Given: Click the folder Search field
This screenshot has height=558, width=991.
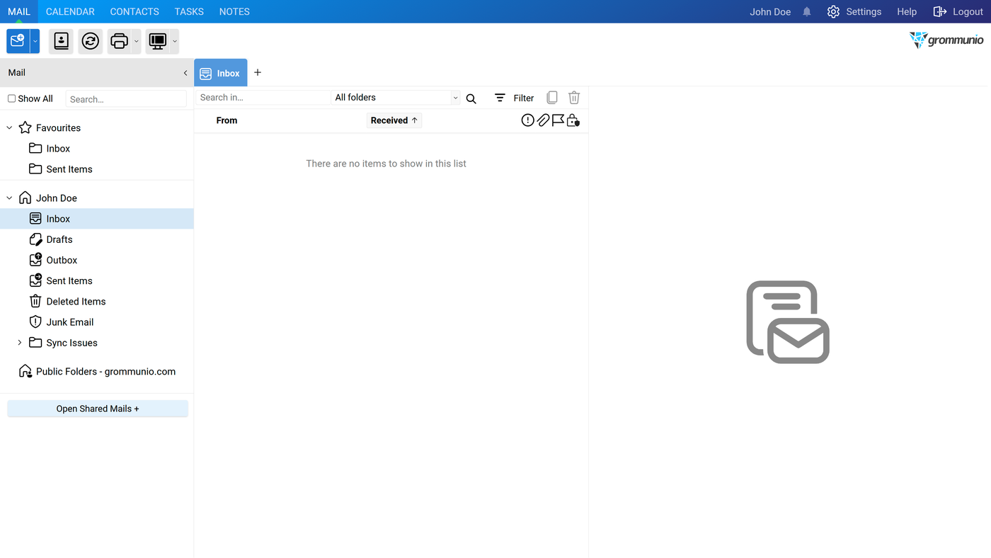Looking at the screenshot, I should 126,99.
